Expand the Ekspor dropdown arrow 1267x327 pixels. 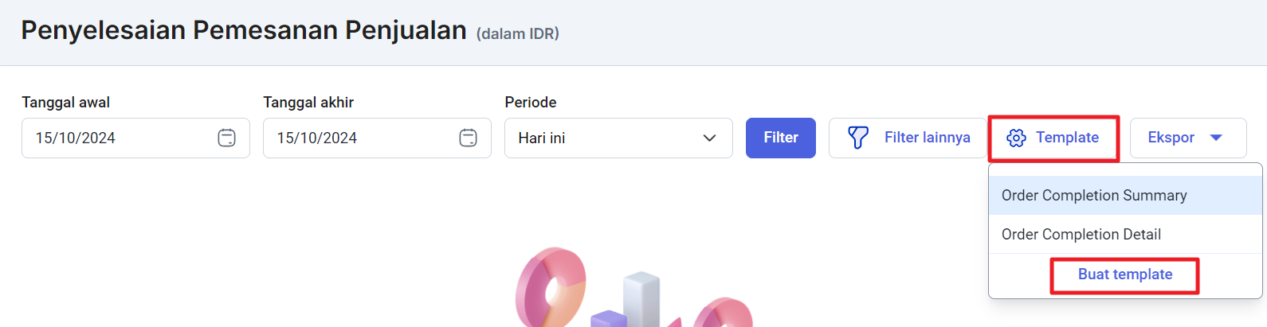1216,138
